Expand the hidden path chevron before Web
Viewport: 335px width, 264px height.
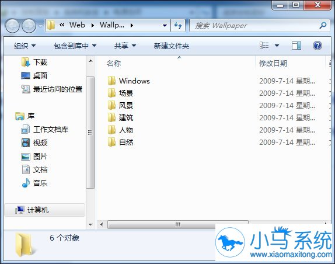coord(62,25)
